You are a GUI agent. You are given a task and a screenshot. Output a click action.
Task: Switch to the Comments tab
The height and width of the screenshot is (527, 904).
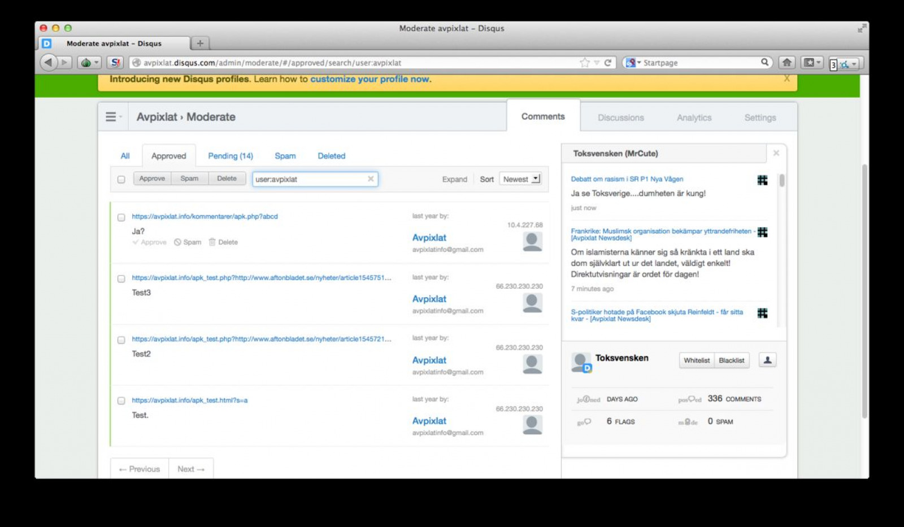(x=543, y=116)
